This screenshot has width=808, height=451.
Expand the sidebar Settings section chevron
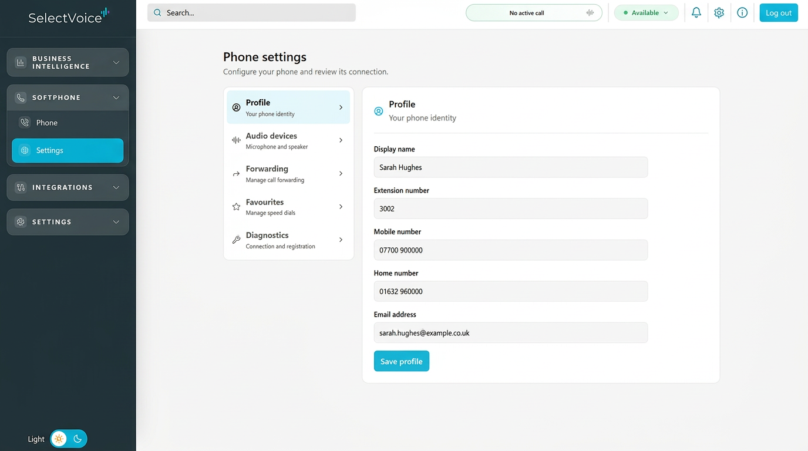coord(116,222)
